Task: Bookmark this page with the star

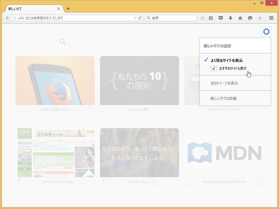Action: coord(202,18)
